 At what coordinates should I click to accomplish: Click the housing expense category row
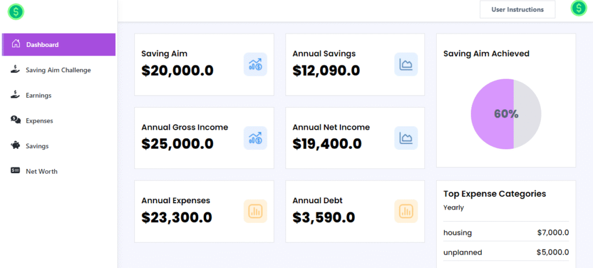506,233
